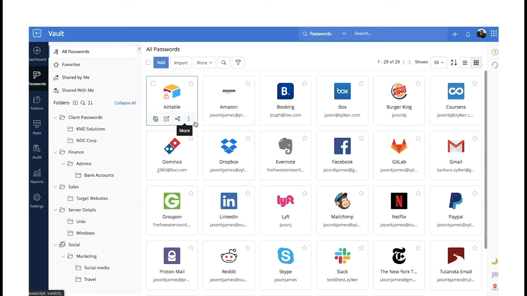Viewport: 527px width, 296px height.
Task: Open the Dropbox password card
Action: (229, 156)
